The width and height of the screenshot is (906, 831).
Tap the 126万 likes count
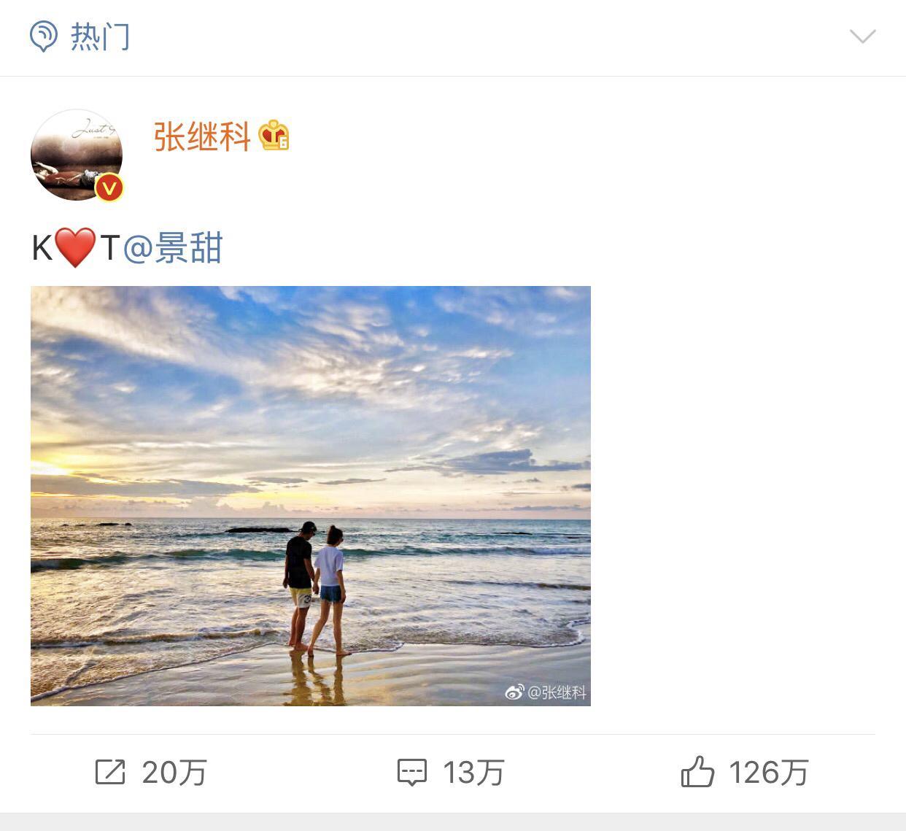tap(769, 773)
